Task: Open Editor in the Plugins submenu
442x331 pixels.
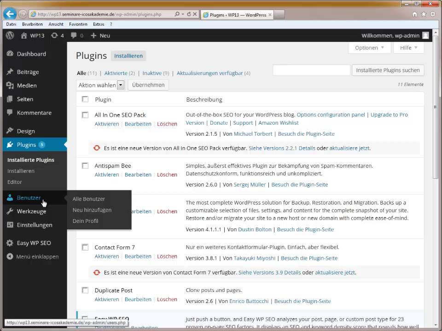Action: (x=15, y=182)
